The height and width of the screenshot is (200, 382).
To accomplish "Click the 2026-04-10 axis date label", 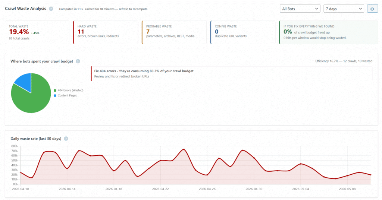I will coord(21,189).
